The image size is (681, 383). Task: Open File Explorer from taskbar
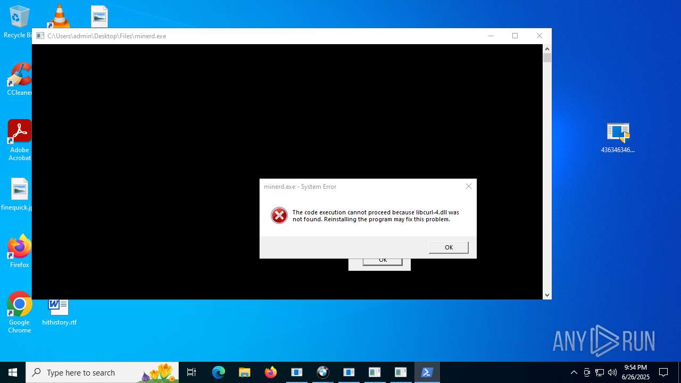(x=244, y=372)
